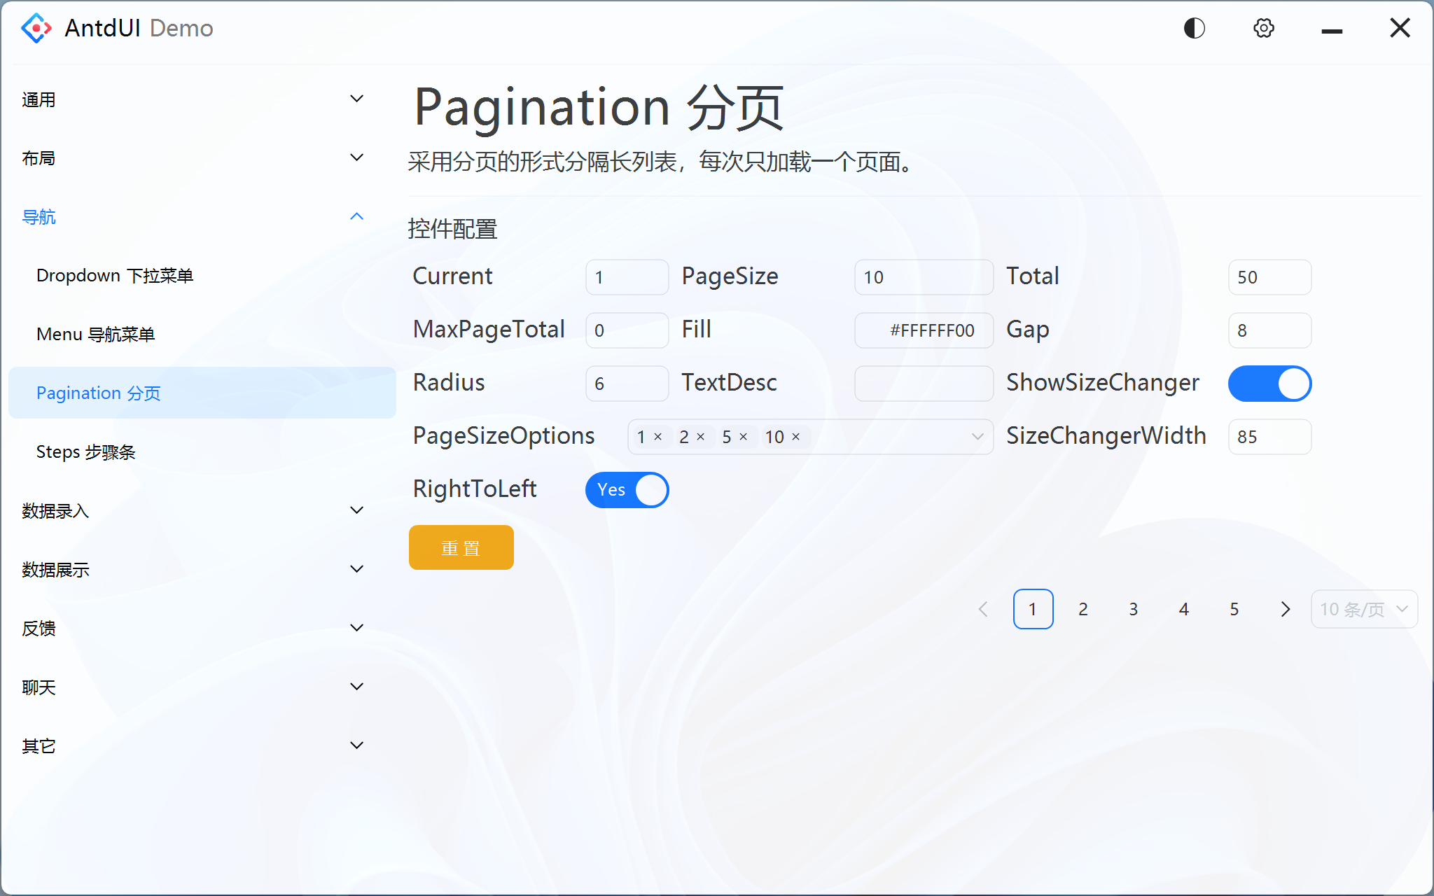Toggle the RightToLeft Yes switch
This screenshot has width=1434, height=896.
[627, 490]
